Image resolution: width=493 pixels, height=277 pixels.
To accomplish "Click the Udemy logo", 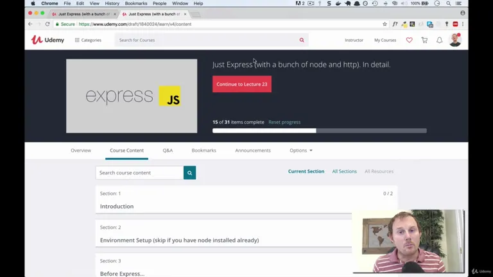I will 48,40.
